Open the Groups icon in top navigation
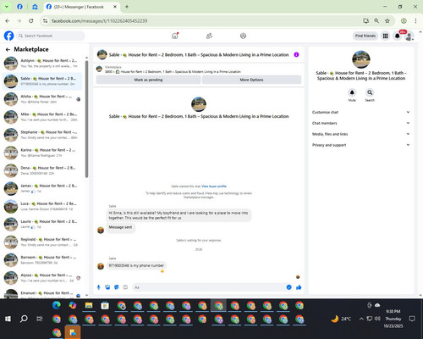This screenshot has height=339, width=423. [x=243, y=36]
